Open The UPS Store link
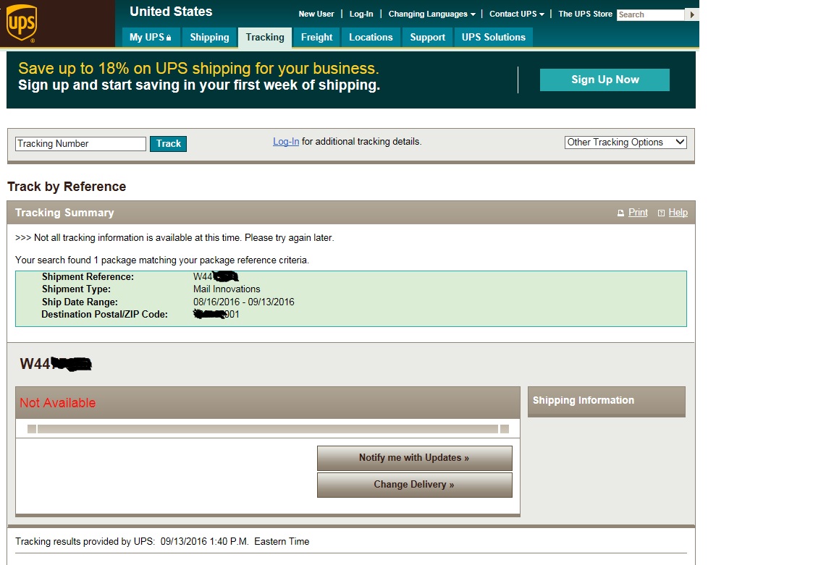The image size is (834, 565). pos(585,14)
